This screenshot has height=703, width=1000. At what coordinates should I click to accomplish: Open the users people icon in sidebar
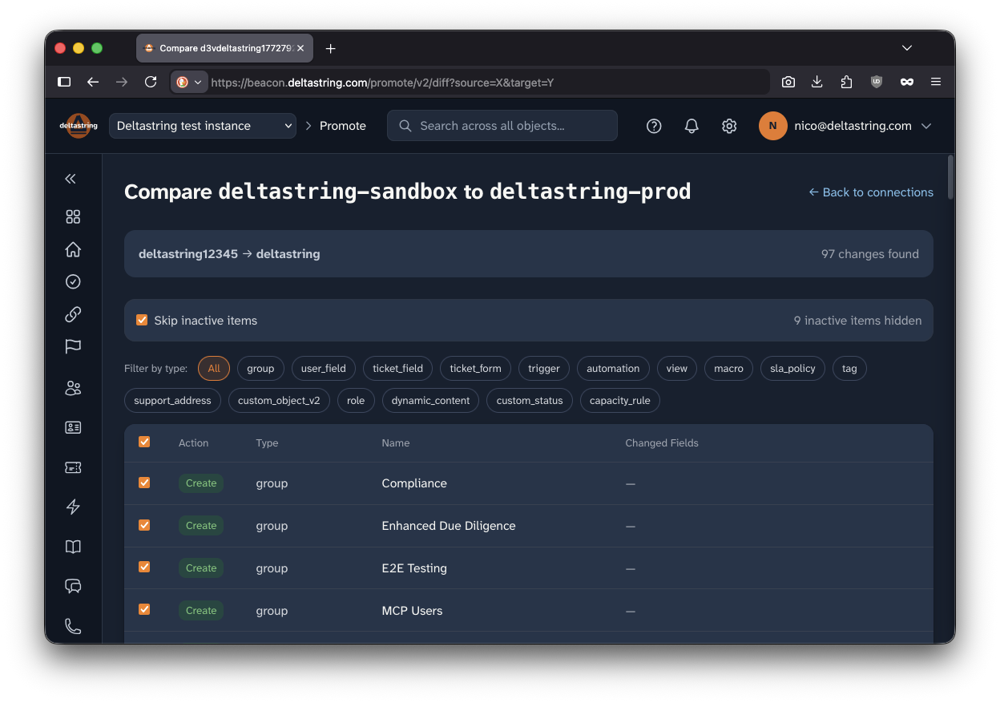pyautogui.click(x=73, y=389)
